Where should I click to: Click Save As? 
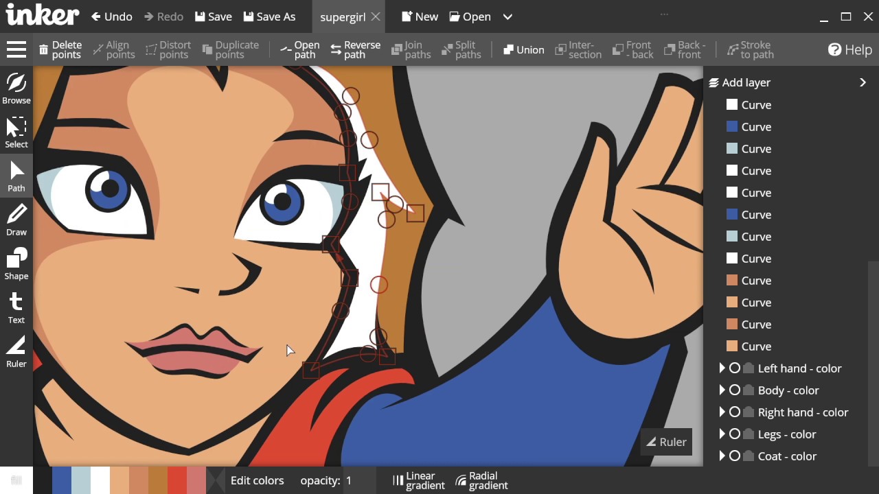pyautogui.click(x=269, y=16)
